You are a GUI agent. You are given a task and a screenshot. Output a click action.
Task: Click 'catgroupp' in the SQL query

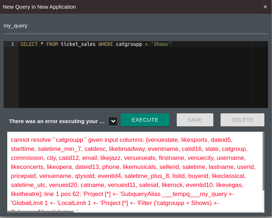tap(129, 44)
